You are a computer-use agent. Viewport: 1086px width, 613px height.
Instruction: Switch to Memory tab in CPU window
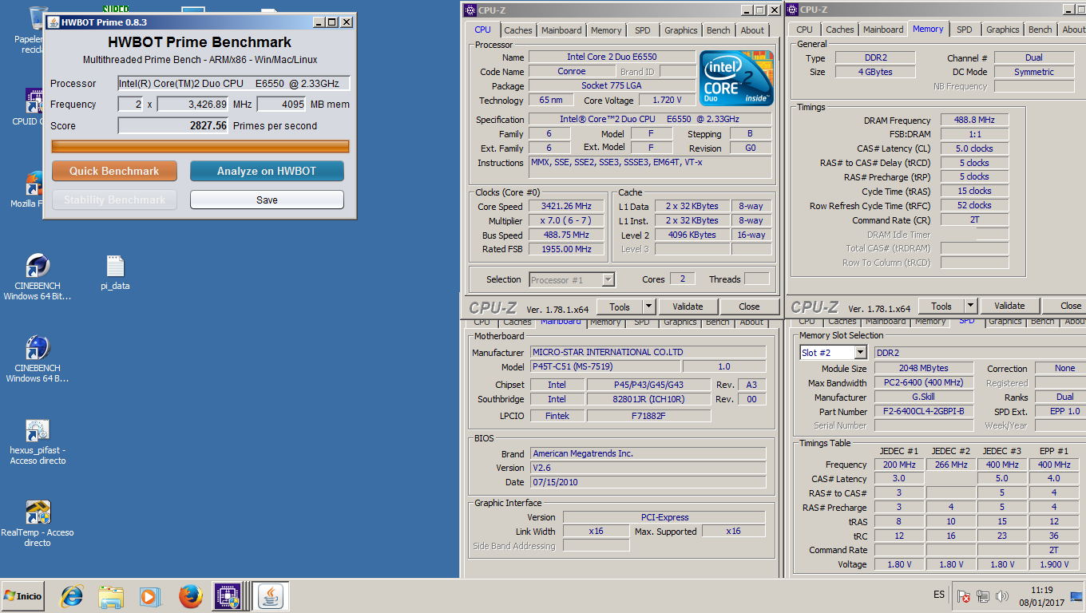click(606, 30)
